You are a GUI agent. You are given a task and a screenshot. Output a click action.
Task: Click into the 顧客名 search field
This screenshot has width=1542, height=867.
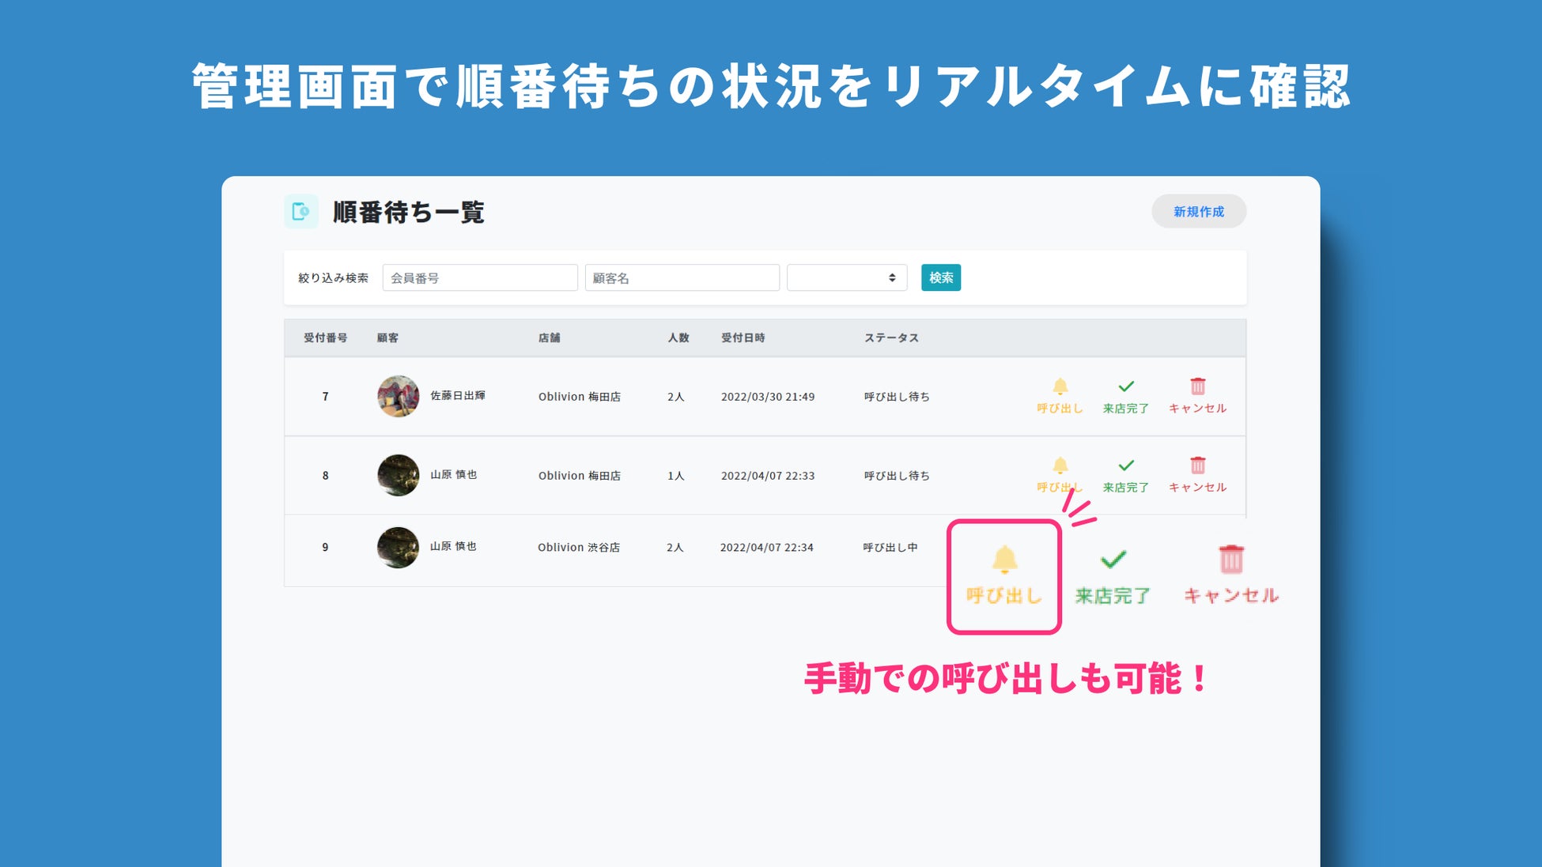tap(682, 278)
